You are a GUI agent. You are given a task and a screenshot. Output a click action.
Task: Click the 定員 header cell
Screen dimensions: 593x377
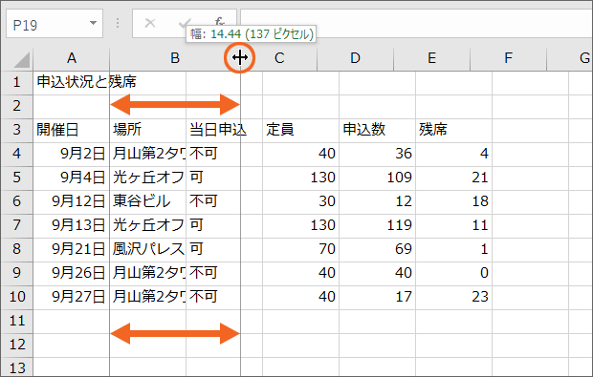point(300,130)
